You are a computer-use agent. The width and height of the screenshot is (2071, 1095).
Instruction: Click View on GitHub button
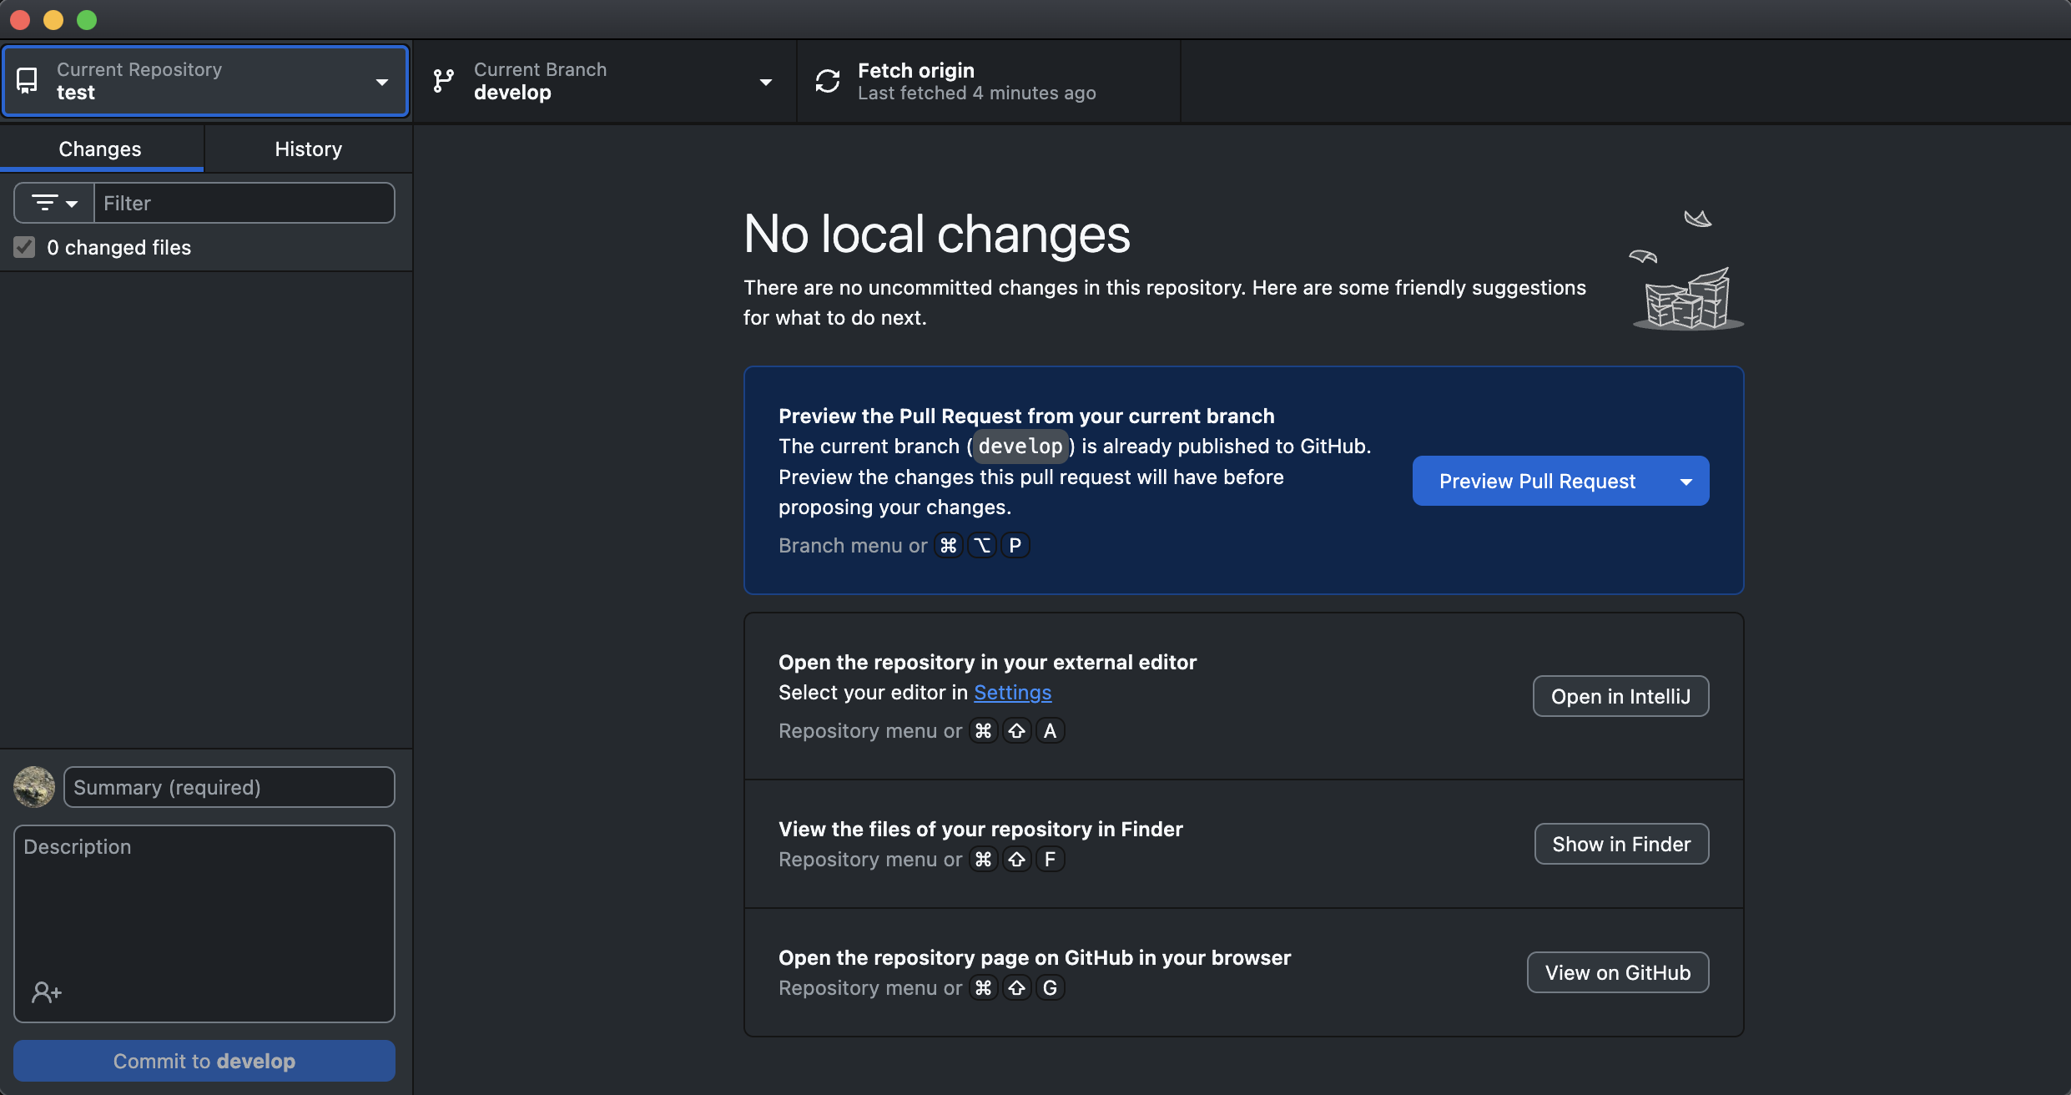tap(1617, 972)
